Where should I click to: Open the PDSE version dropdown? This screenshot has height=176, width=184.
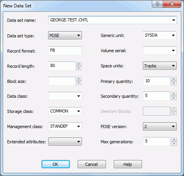(x=160, y=127)
